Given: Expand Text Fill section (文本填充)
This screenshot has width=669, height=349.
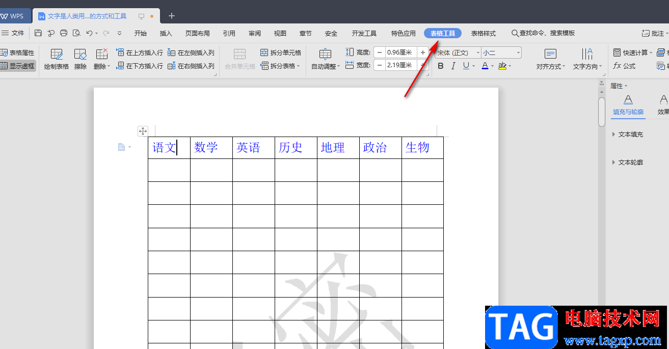Looking at the screenshot, I should tap(628, 135).
